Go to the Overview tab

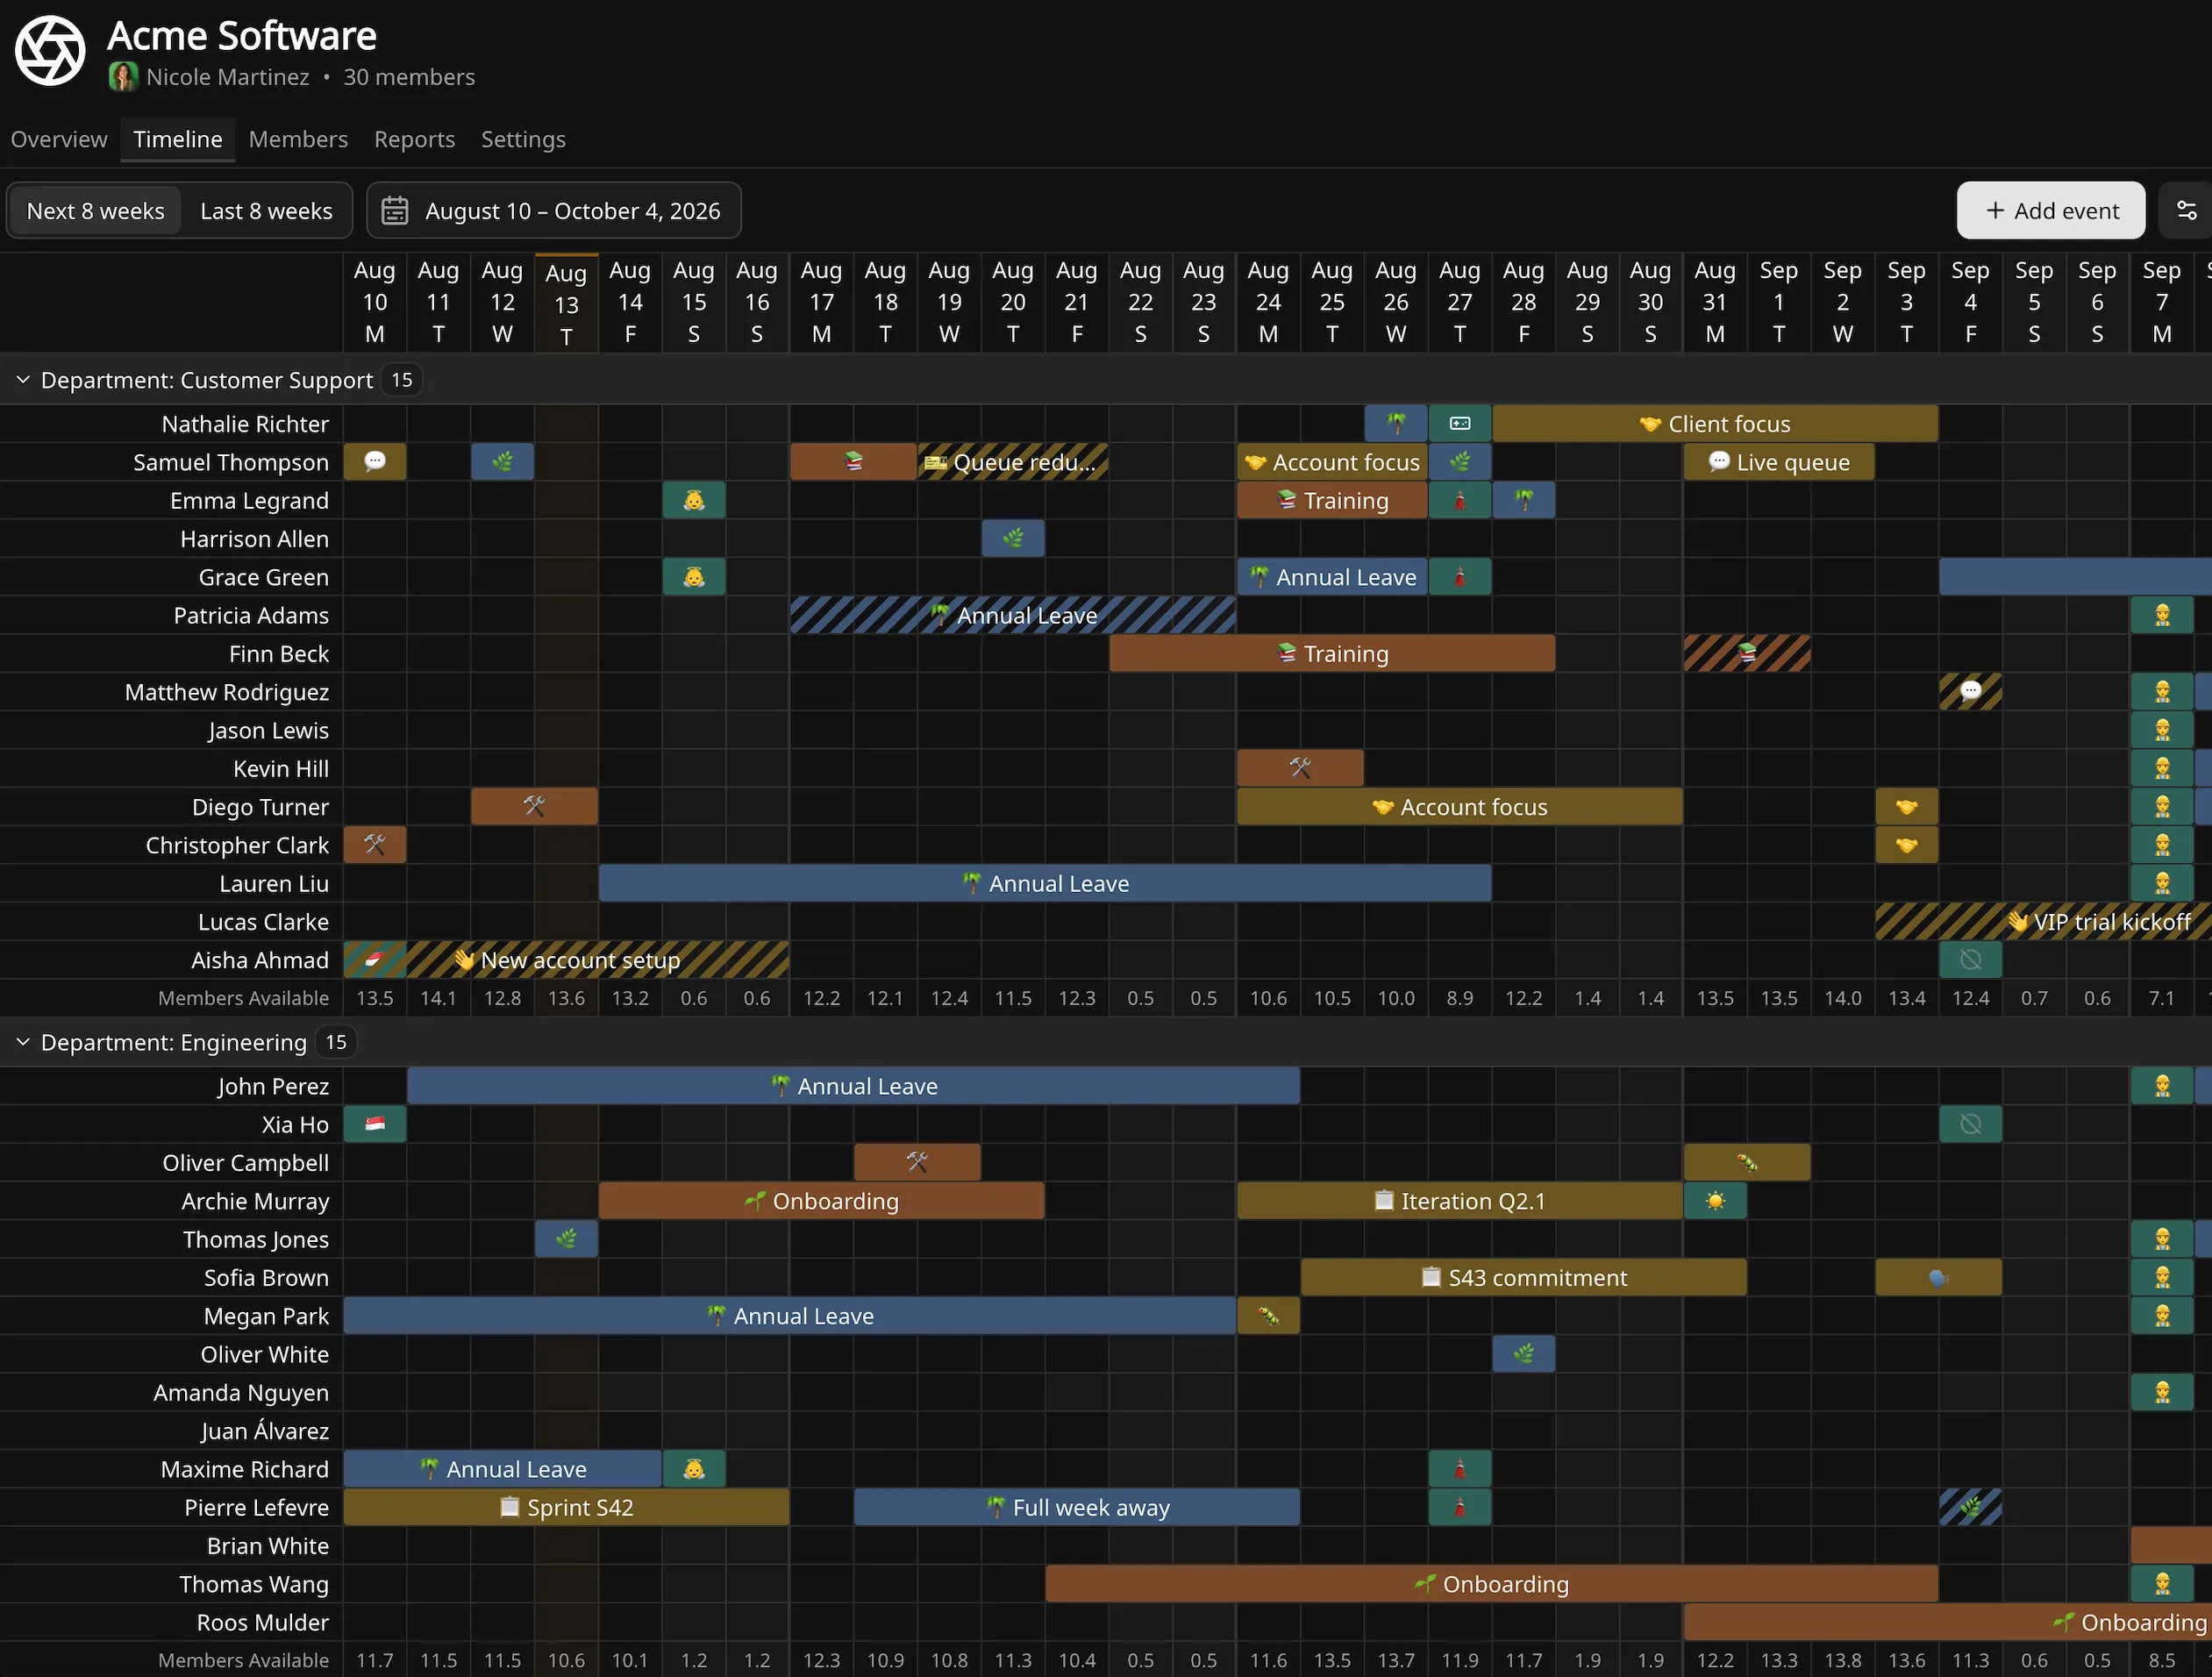[59, 139]
